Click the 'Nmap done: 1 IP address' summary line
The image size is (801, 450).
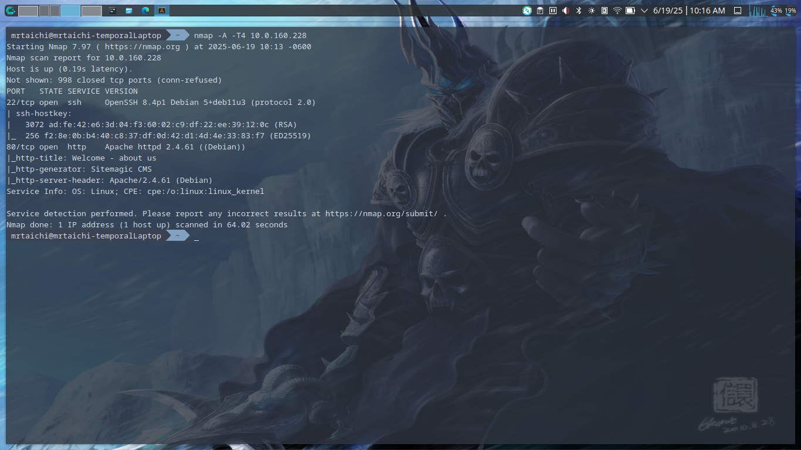(147, 225)
